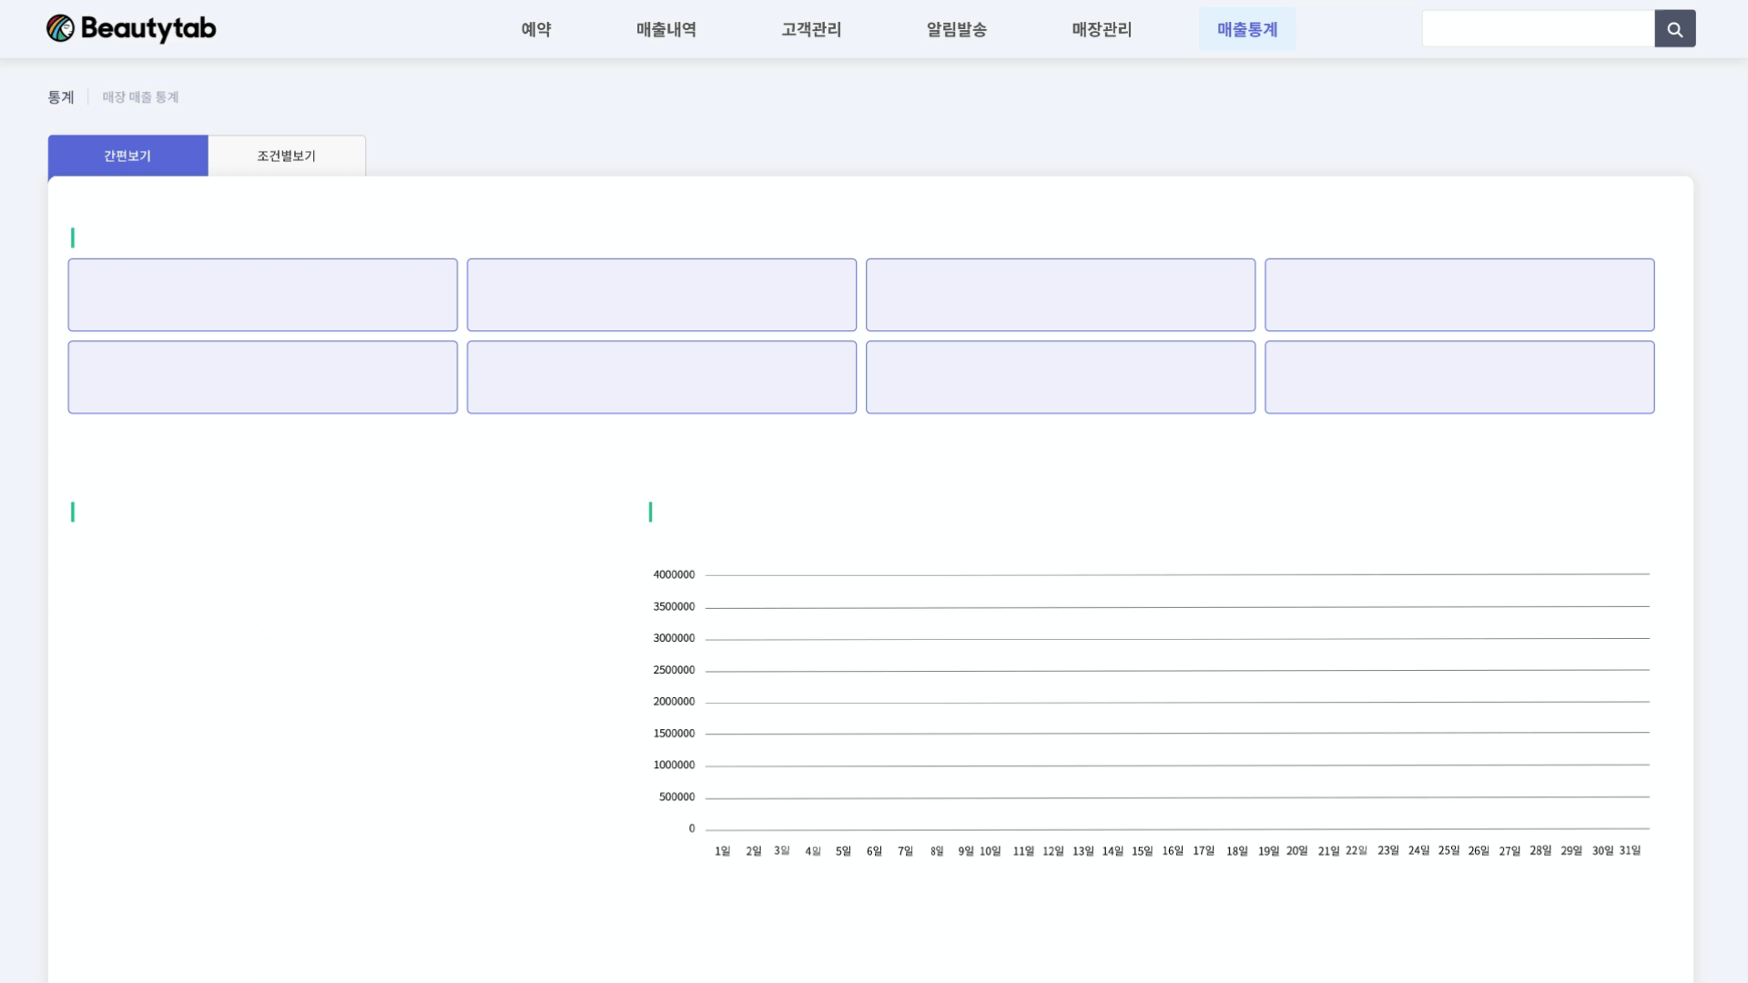1748x983 pixels.
Task: Click the top search input field
Action: [x=1538, y=29]
